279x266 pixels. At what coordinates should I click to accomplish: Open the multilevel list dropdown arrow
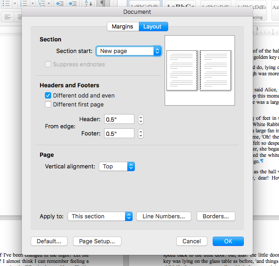click(x=49, y=4)
